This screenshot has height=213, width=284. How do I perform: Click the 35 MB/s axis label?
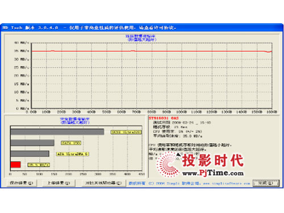point(22,51)
